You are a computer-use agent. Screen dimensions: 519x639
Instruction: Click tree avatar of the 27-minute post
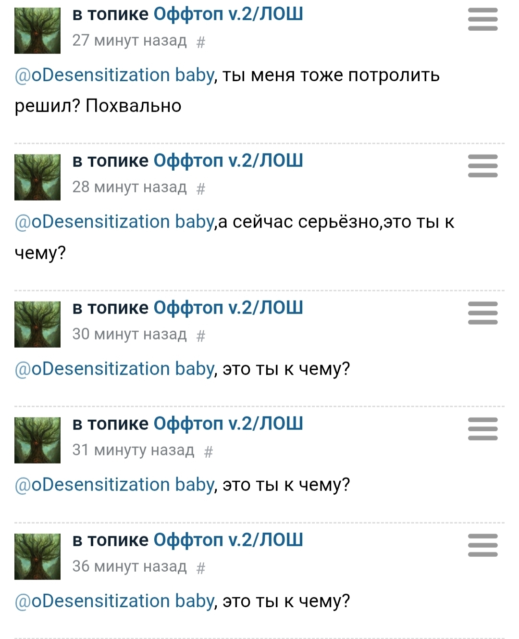(37, 30)
